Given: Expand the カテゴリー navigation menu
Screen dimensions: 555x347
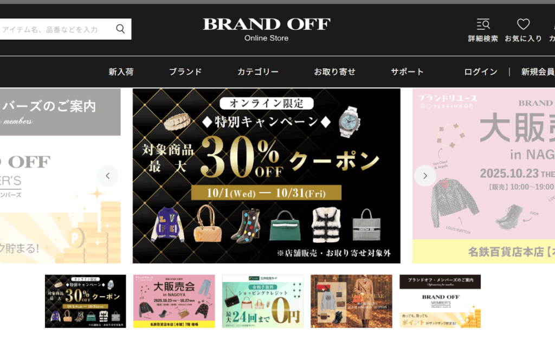Looking at the screenshot, I should [258, 72].
